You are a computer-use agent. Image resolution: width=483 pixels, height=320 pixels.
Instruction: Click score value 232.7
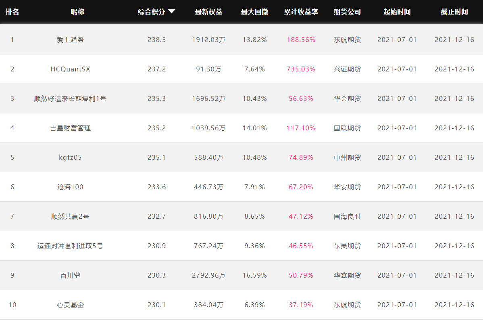point(156,216)
